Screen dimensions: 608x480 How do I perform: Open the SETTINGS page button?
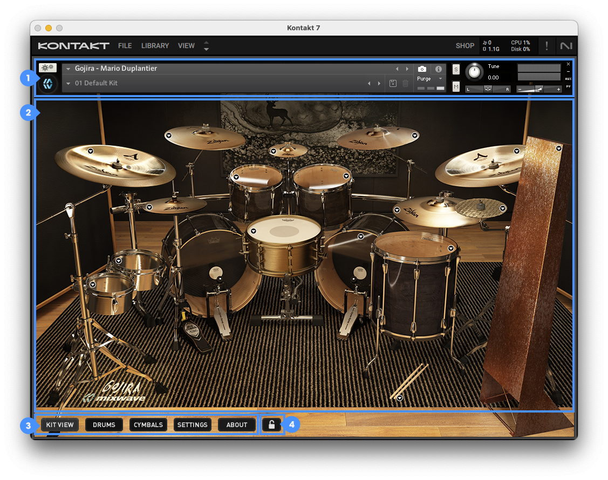click(193, 425)
